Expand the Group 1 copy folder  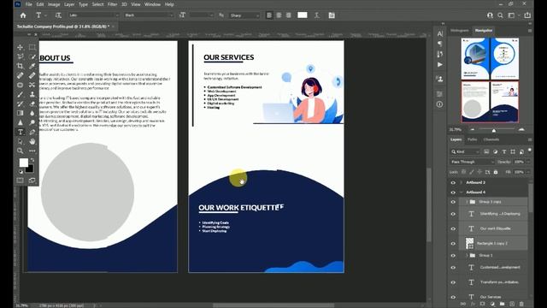click(467, 202)
